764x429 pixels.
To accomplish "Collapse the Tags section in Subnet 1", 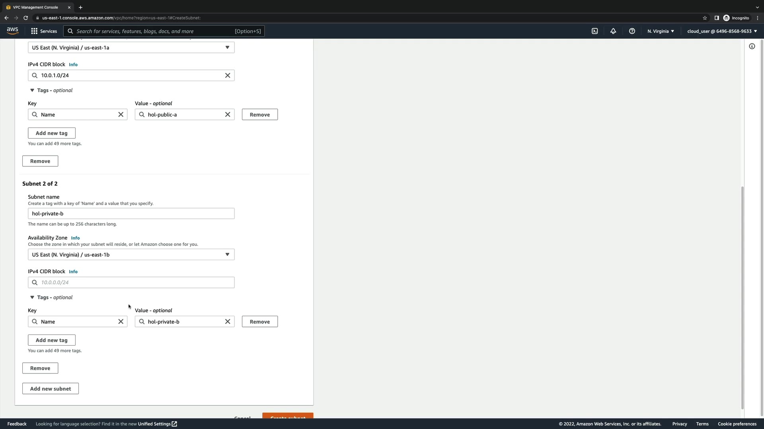I will pos(32,91).
